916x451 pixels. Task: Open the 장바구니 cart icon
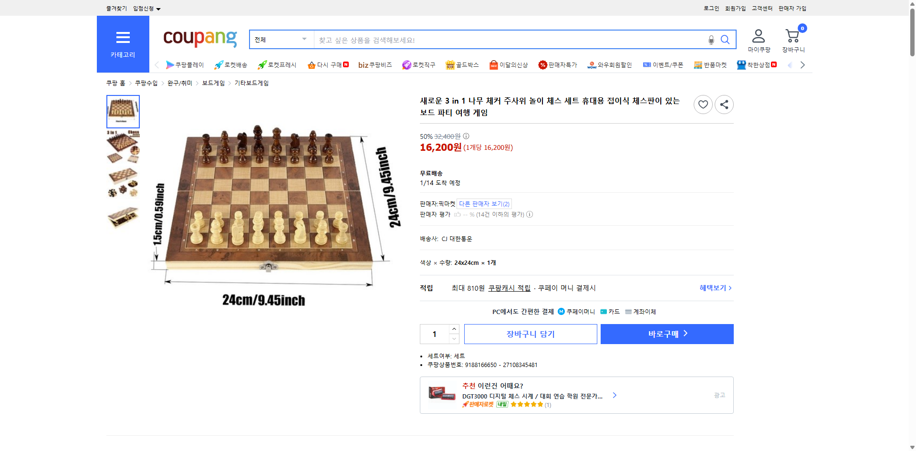pos(792,36)
